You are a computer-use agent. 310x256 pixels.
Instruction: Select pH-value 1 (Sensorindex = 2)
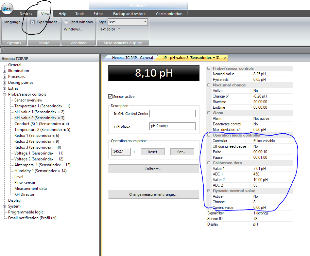coord(39,112)
